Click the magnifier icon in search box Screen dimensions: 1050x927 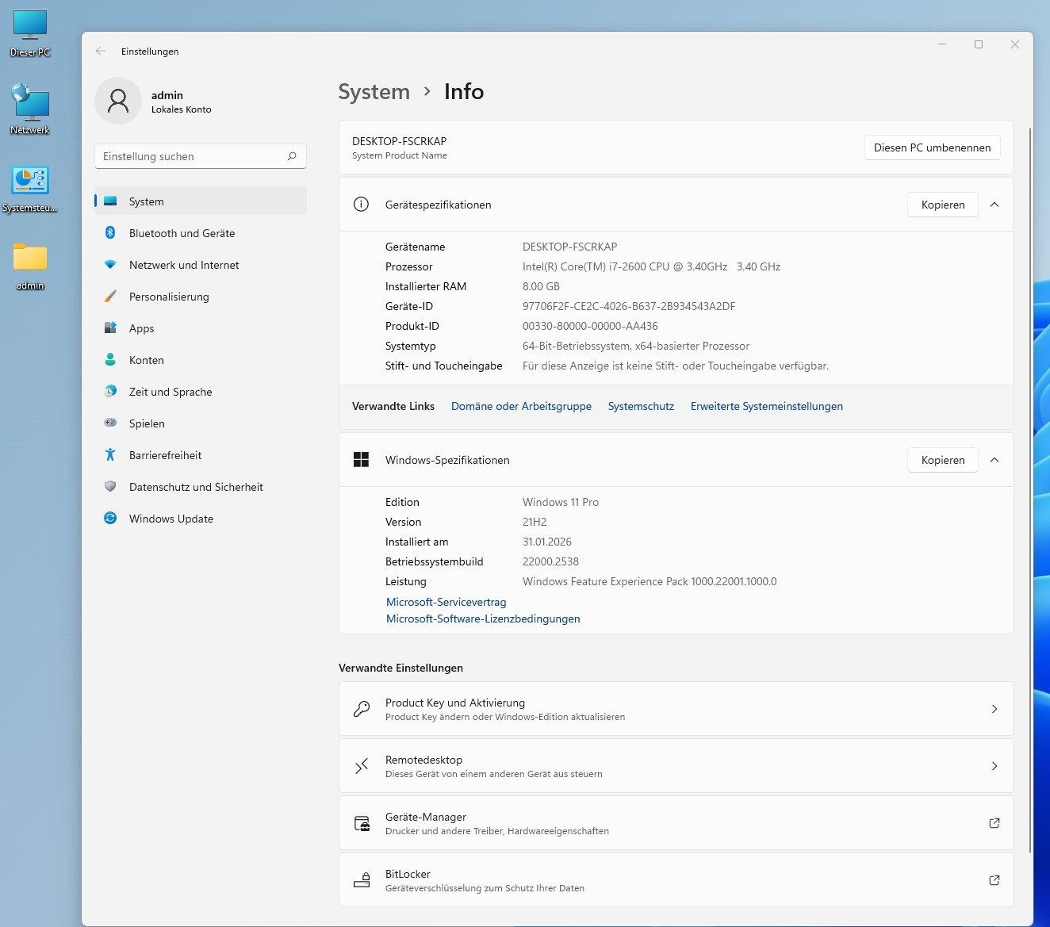(292, 156)
